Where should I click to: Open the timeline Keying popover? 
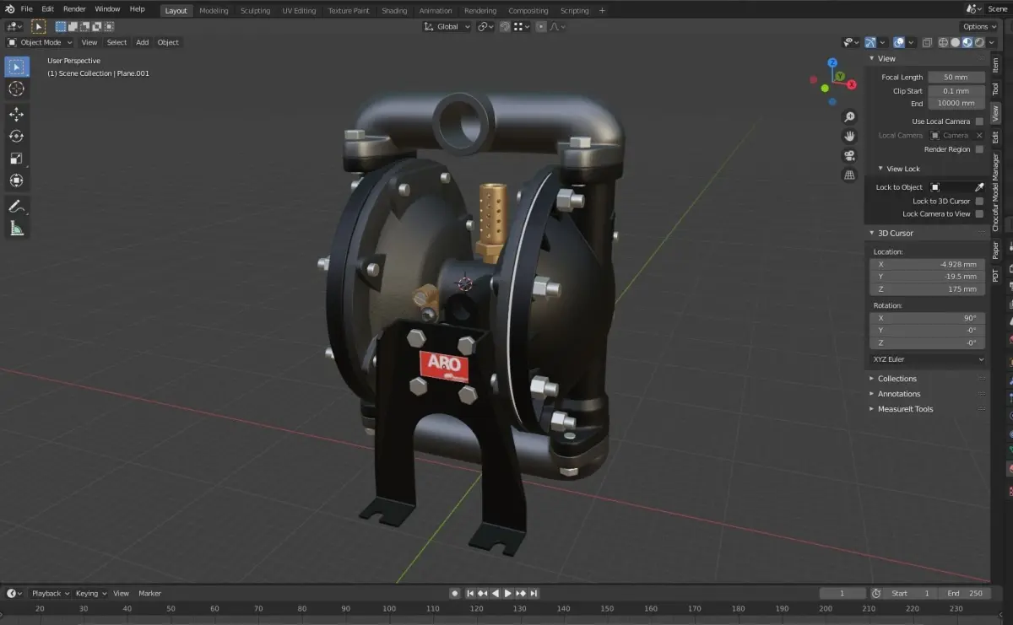coord(90,593)
